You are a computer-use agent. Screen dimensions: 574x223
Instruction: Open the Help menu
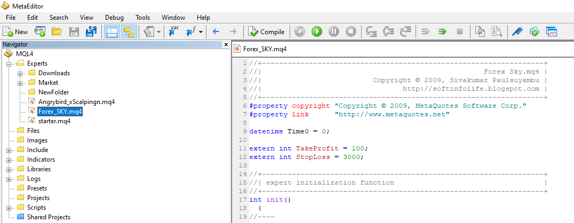tap(203, 18)
